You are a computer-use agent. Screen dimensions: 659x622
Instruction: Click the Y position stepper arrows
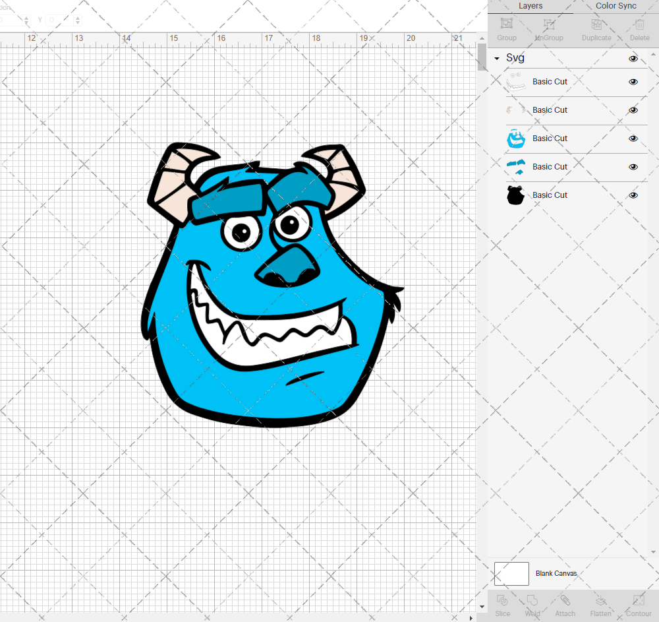tap(78, 20)
